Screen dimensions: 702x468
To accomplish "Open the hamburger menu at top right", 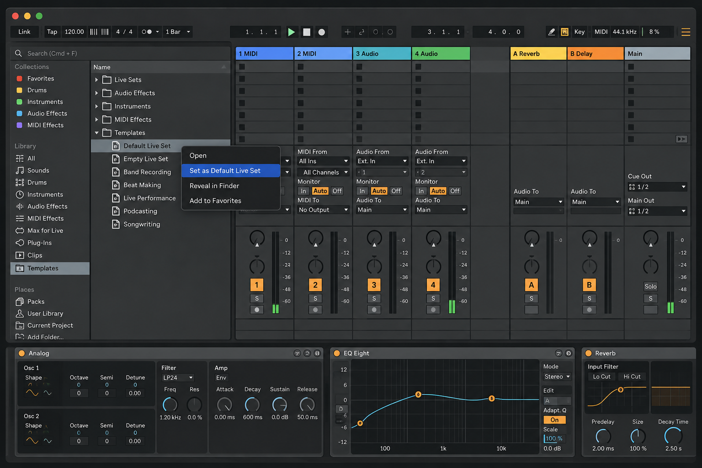I will 686,32.
